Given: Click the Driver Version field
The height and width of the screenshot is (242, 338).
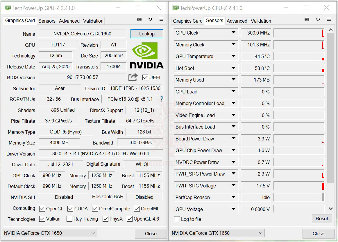Looking at the screenshot, I should [x=101, y=153].
